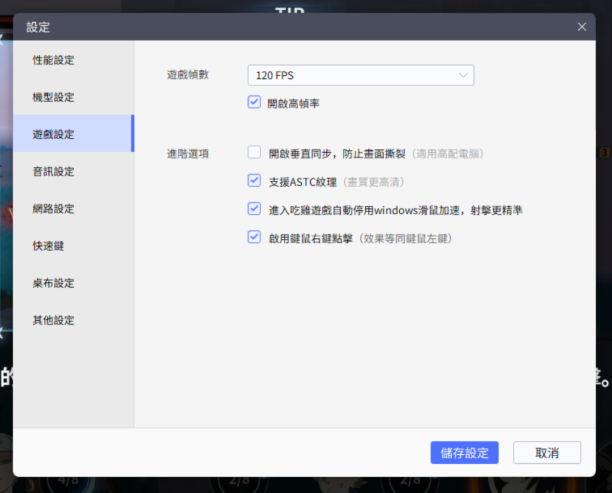Click the 120 FPS dropdown chevron arrow
This screenshot has height=493, width=612.
click(463, 75)
